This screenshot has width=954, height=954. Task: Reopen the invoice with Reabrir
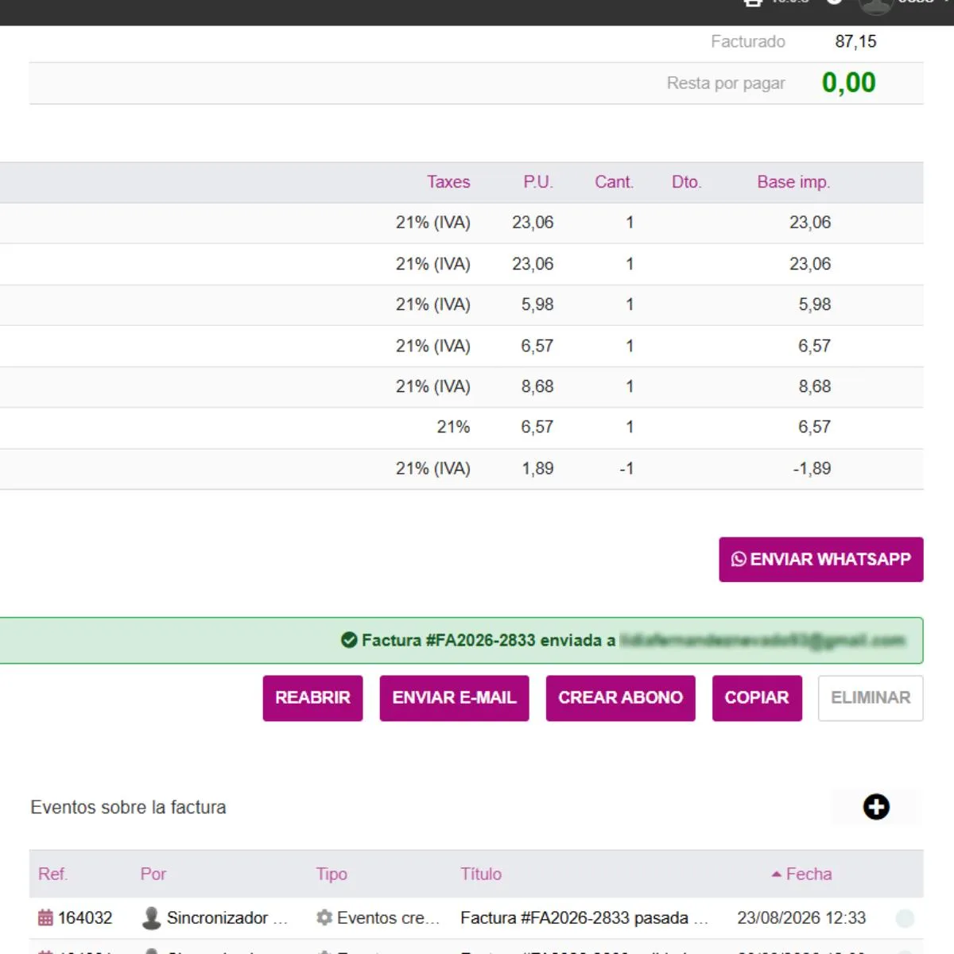pos(312,698)
